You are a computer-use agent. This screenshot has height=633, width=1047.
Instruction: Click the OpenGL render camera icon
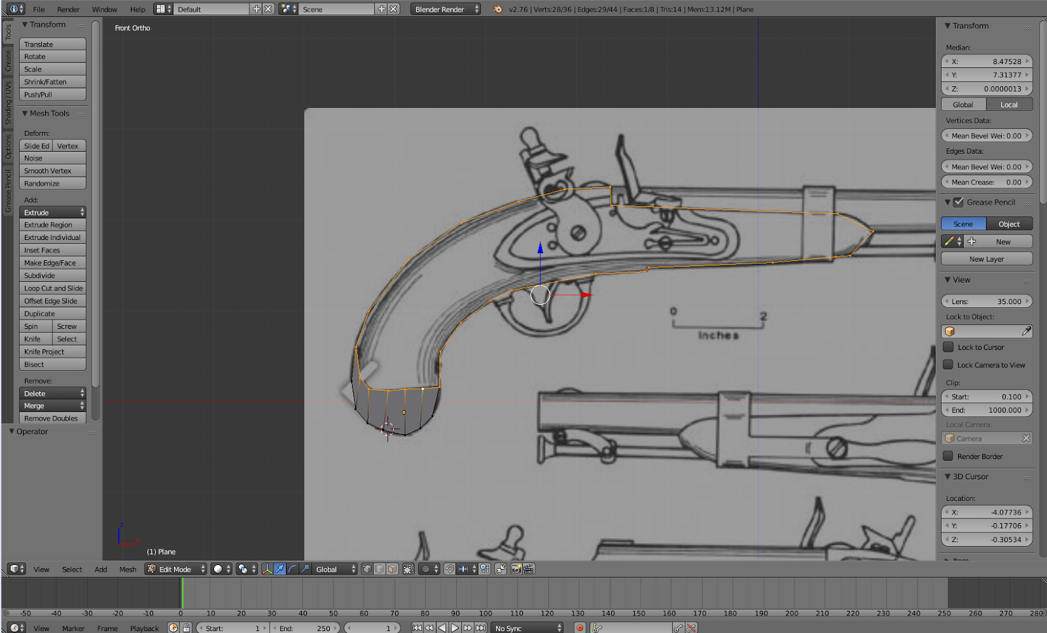[x=516, y=569]
